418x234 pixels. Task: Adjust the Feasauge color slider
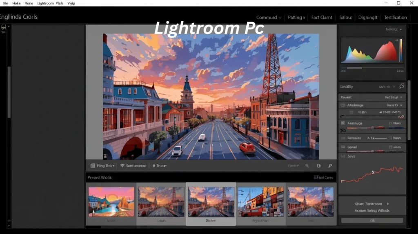(x=376, y=128)
